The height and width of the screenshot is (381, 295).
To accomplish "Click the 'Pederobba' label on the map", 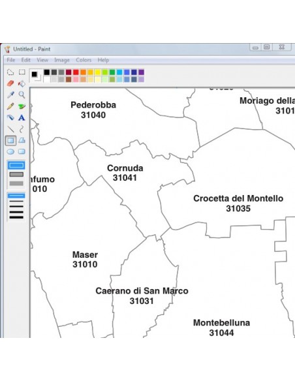I will click(x=93, y=105).
